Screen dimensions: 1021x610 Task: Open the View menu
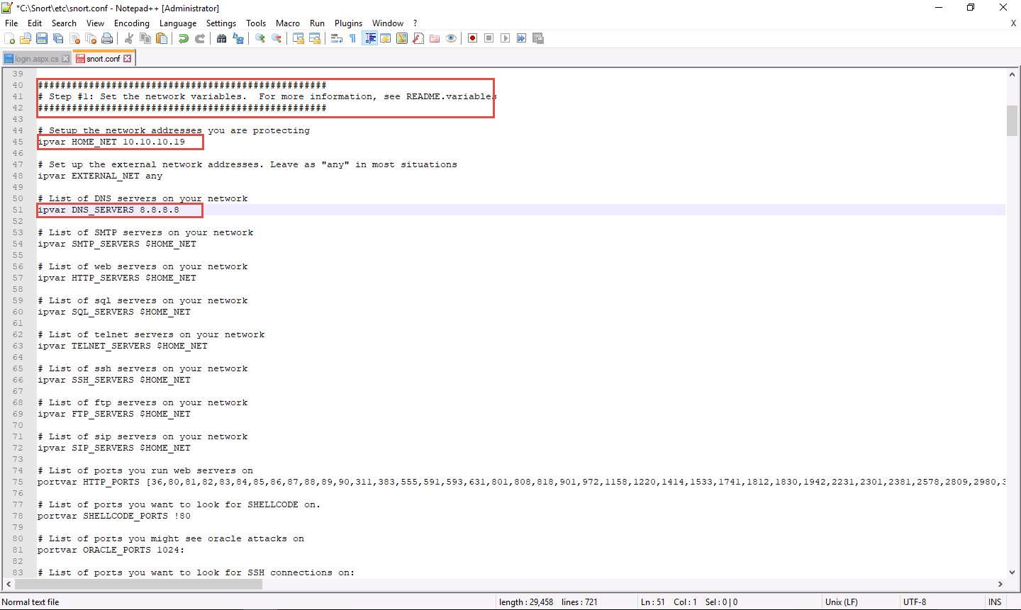point(95,23)
